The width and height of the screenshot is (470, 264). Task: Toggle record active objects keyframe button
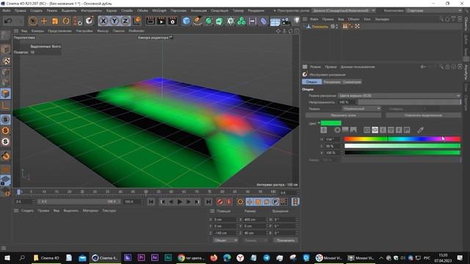[220, 202]
